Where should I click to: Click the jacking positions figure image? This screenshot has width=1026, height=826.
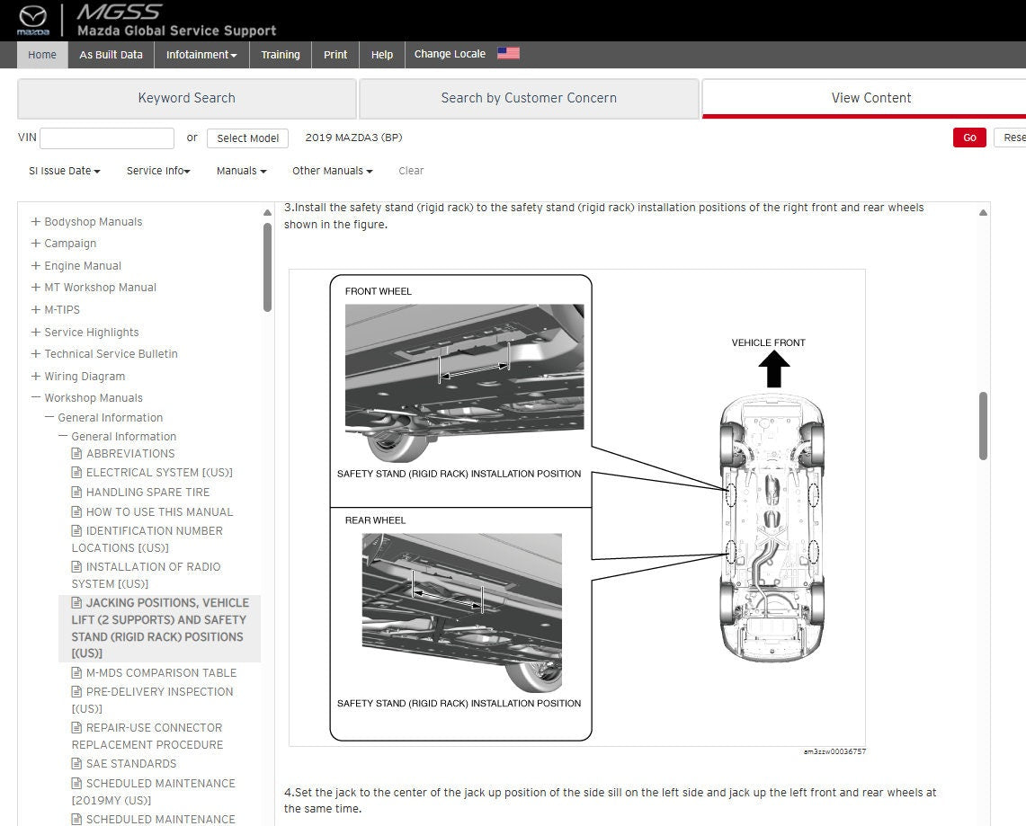[x=577, y=508]
